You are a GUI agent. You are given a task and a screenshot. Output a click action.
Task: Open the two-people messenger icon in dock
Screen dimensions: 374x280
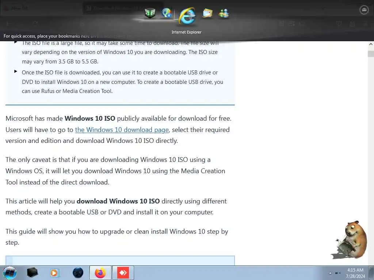point(224,13)
